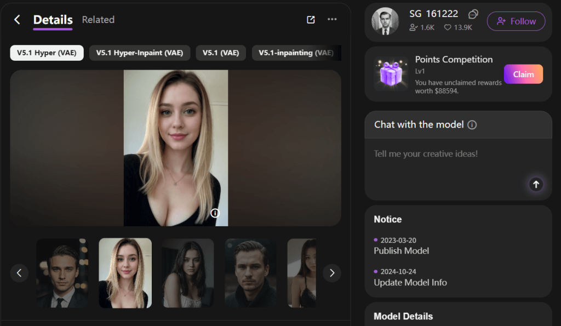Click the back arrow icon

[x=17, y=20]
